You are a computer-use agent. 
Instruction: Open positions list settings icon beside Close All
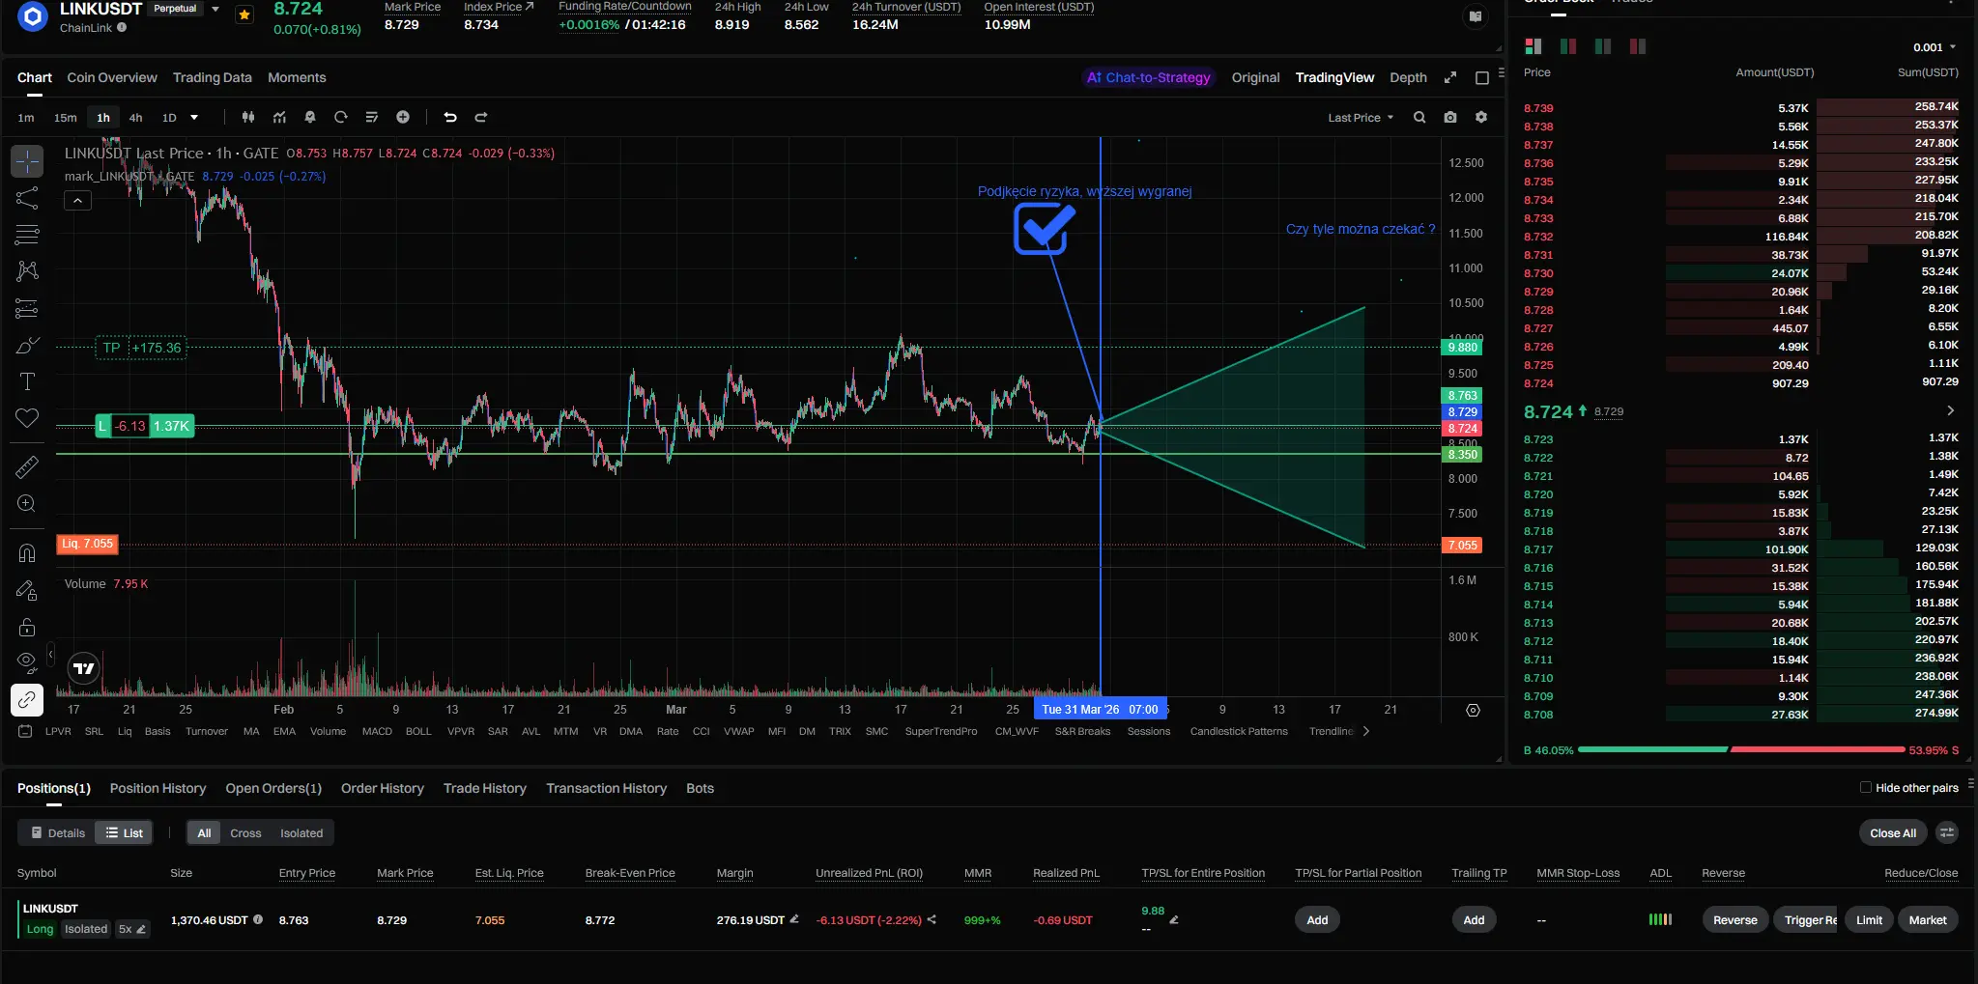(1947, 832)
